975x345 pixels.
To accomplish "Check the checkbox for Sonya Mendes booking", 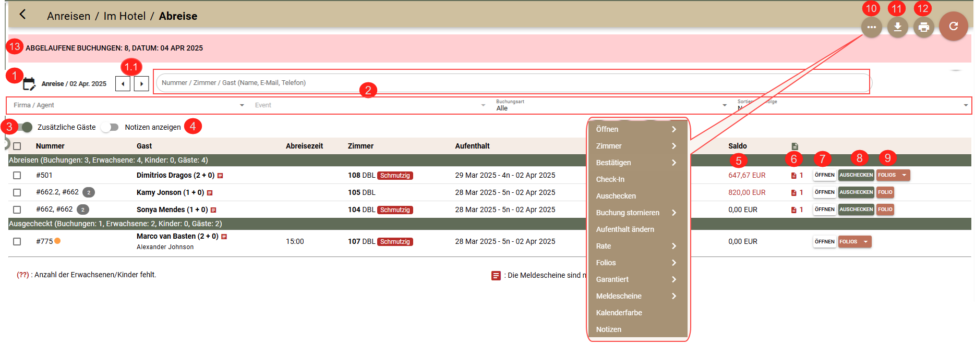I will coord(17,210).
